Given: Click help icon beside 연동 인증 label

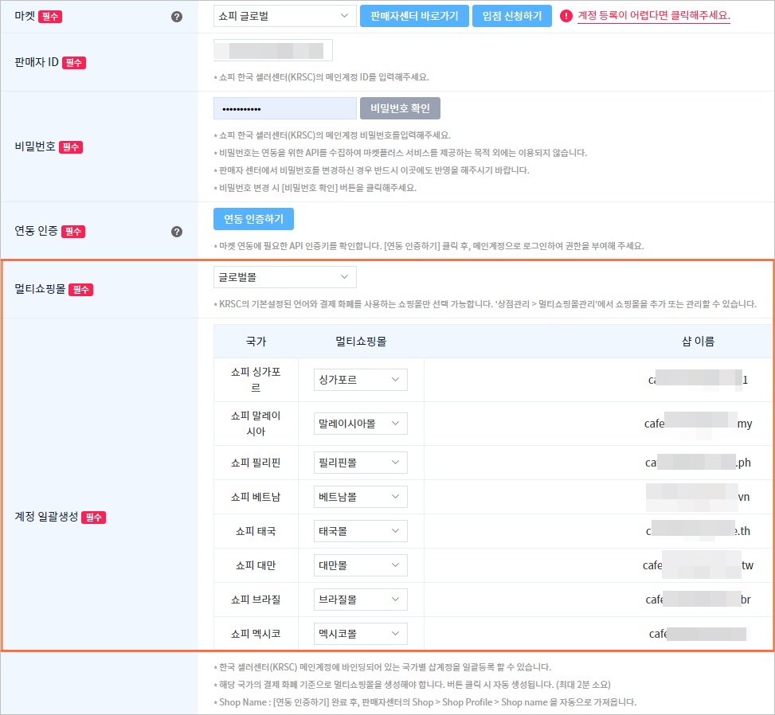Looking at the screenshot, I should [177, 232].
